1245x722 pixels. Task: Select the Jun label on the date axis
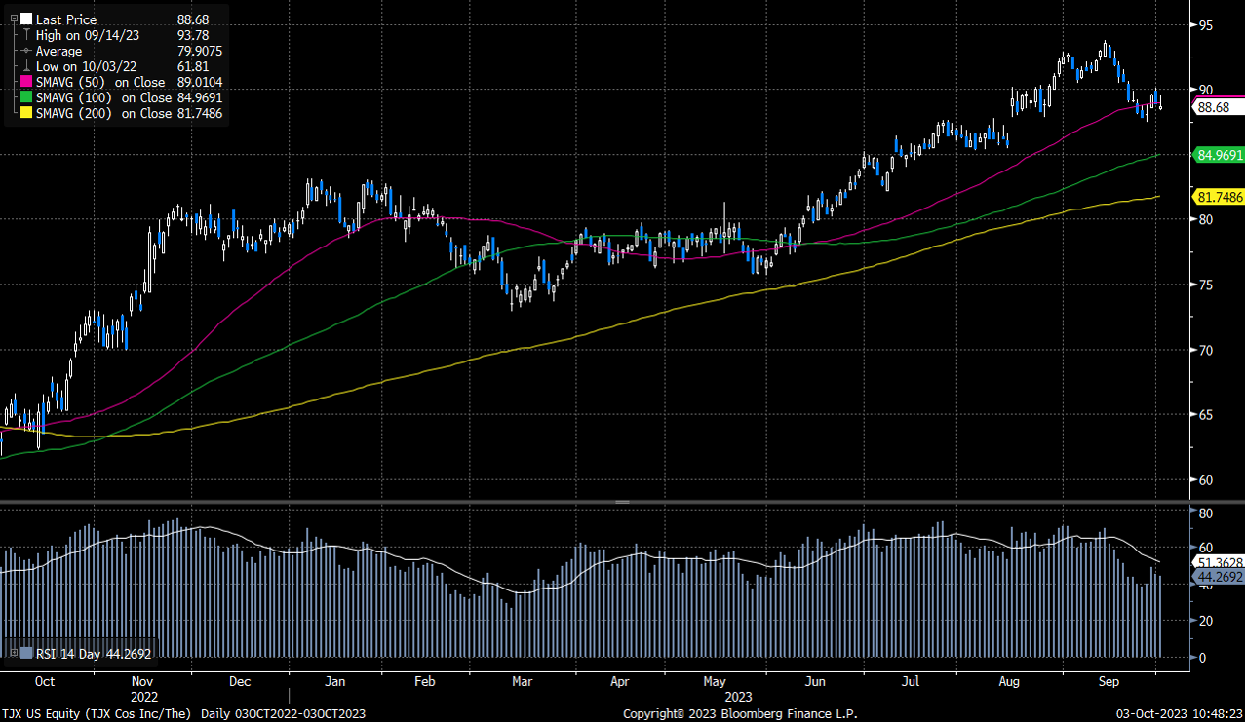point(815,681)
